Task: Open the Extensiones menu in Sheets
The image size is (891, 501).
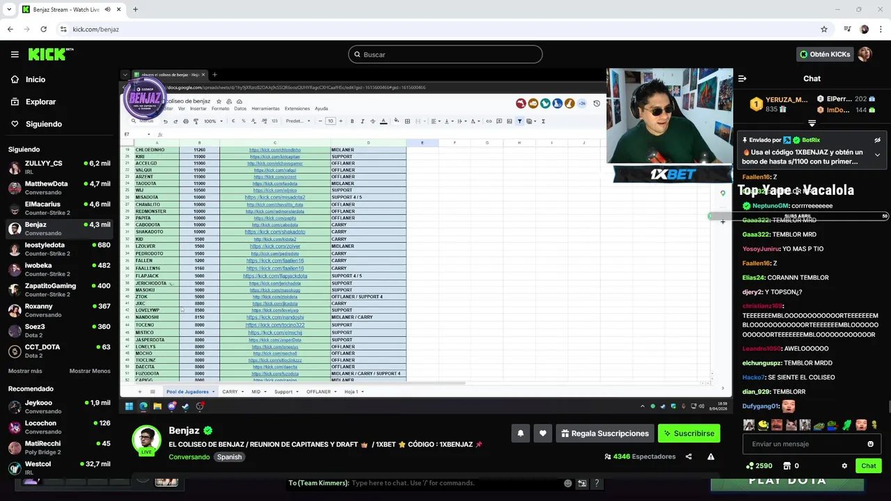Action: (x=297, y=109)
